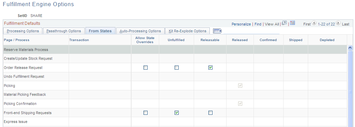355x127 pixels.
Task: Download grid to spreadsheet icon
Action: click(292, 23)
